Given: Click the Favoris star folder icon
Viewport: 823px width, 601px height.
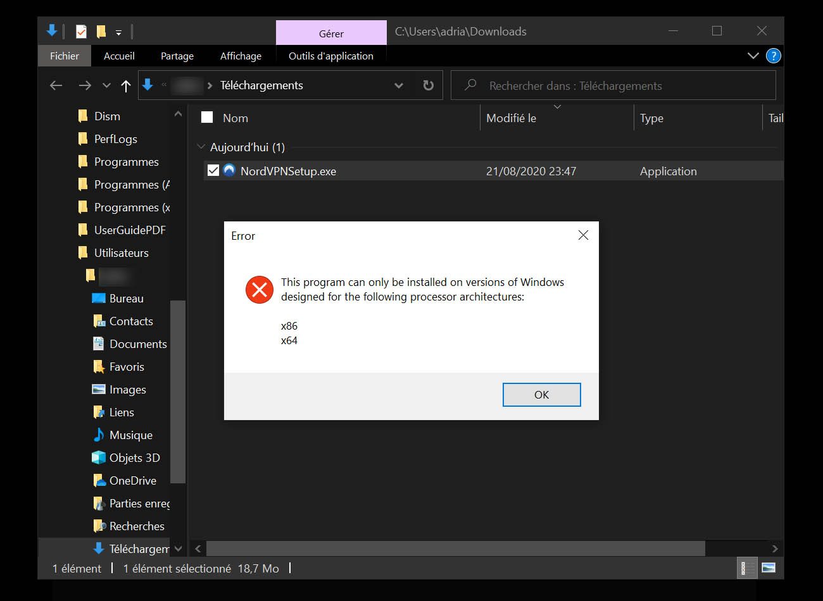Looking at the screenshot, I should (x=99, y=366).
